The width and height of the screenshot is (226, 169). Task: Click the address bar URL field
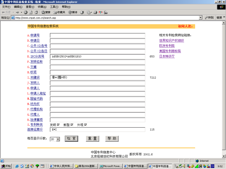pyautogui.click(x=107, y=18)
